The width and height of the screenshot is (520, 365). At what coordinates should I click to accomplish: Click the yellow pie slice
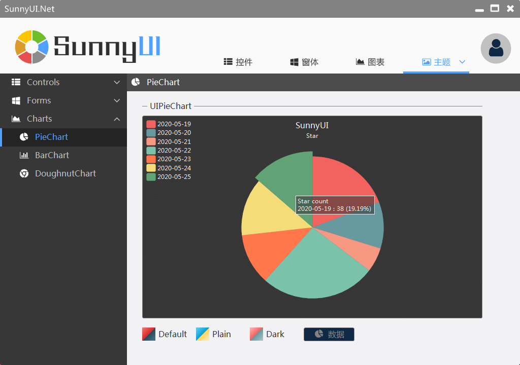coord(269,212)
